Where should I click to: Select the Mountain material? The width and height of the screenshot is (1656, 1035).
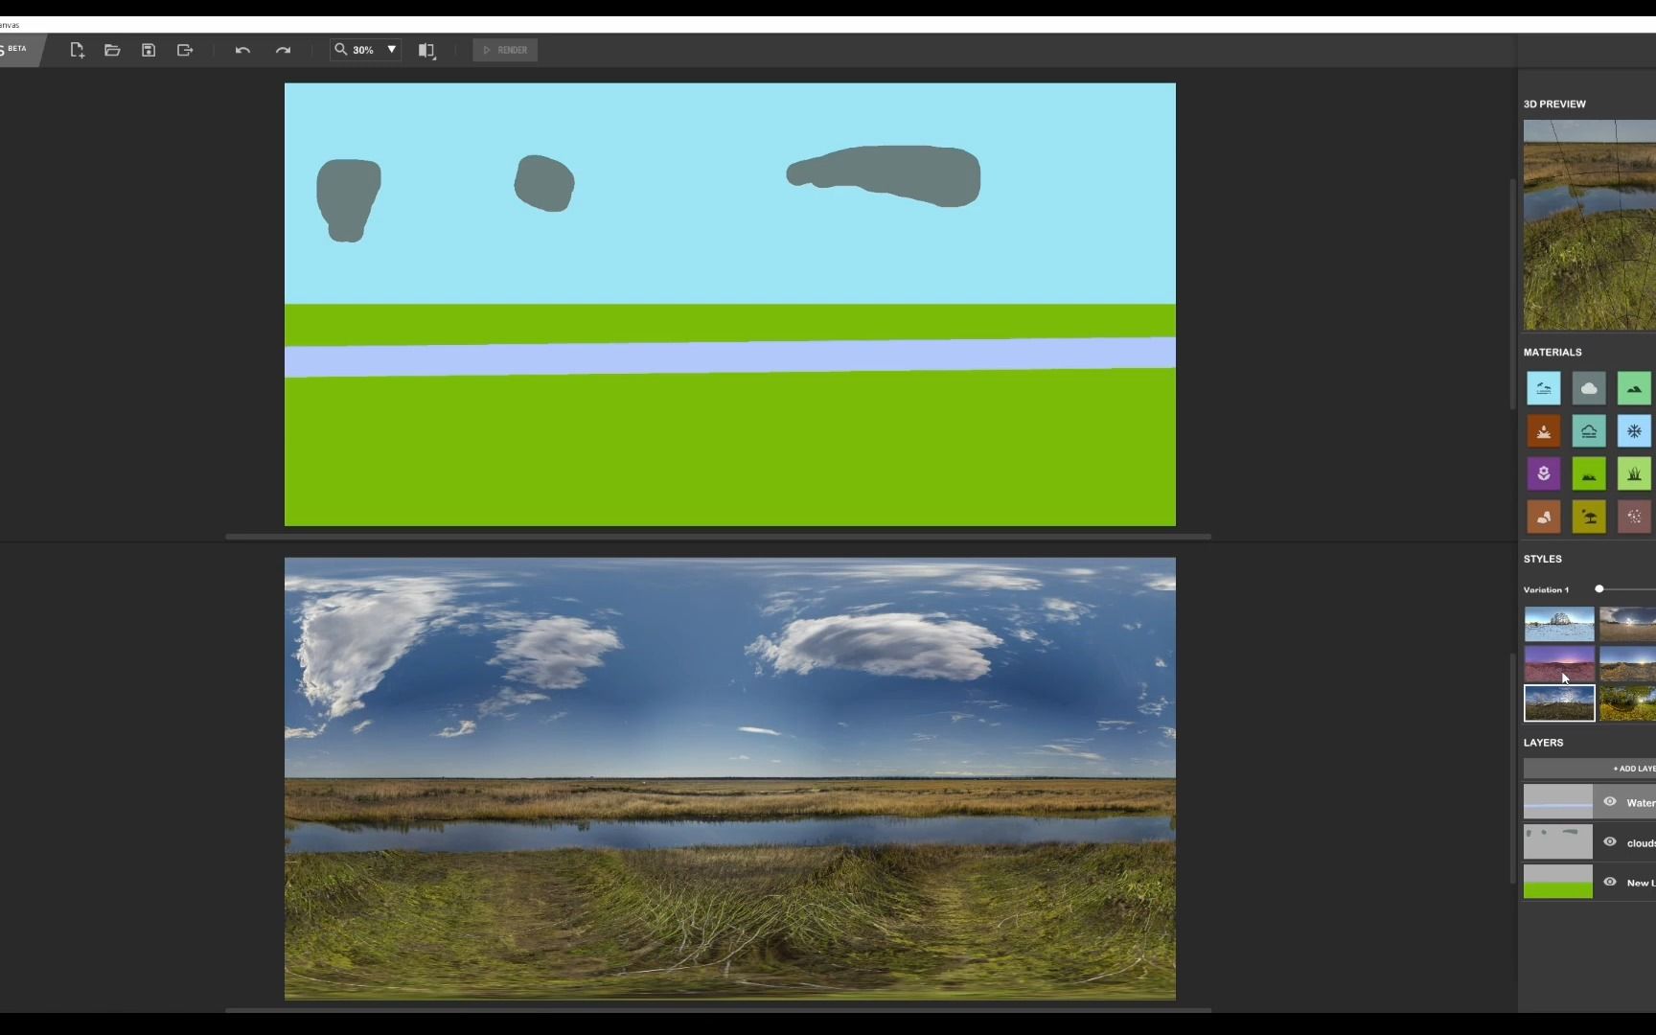(x=1634, y=388)
